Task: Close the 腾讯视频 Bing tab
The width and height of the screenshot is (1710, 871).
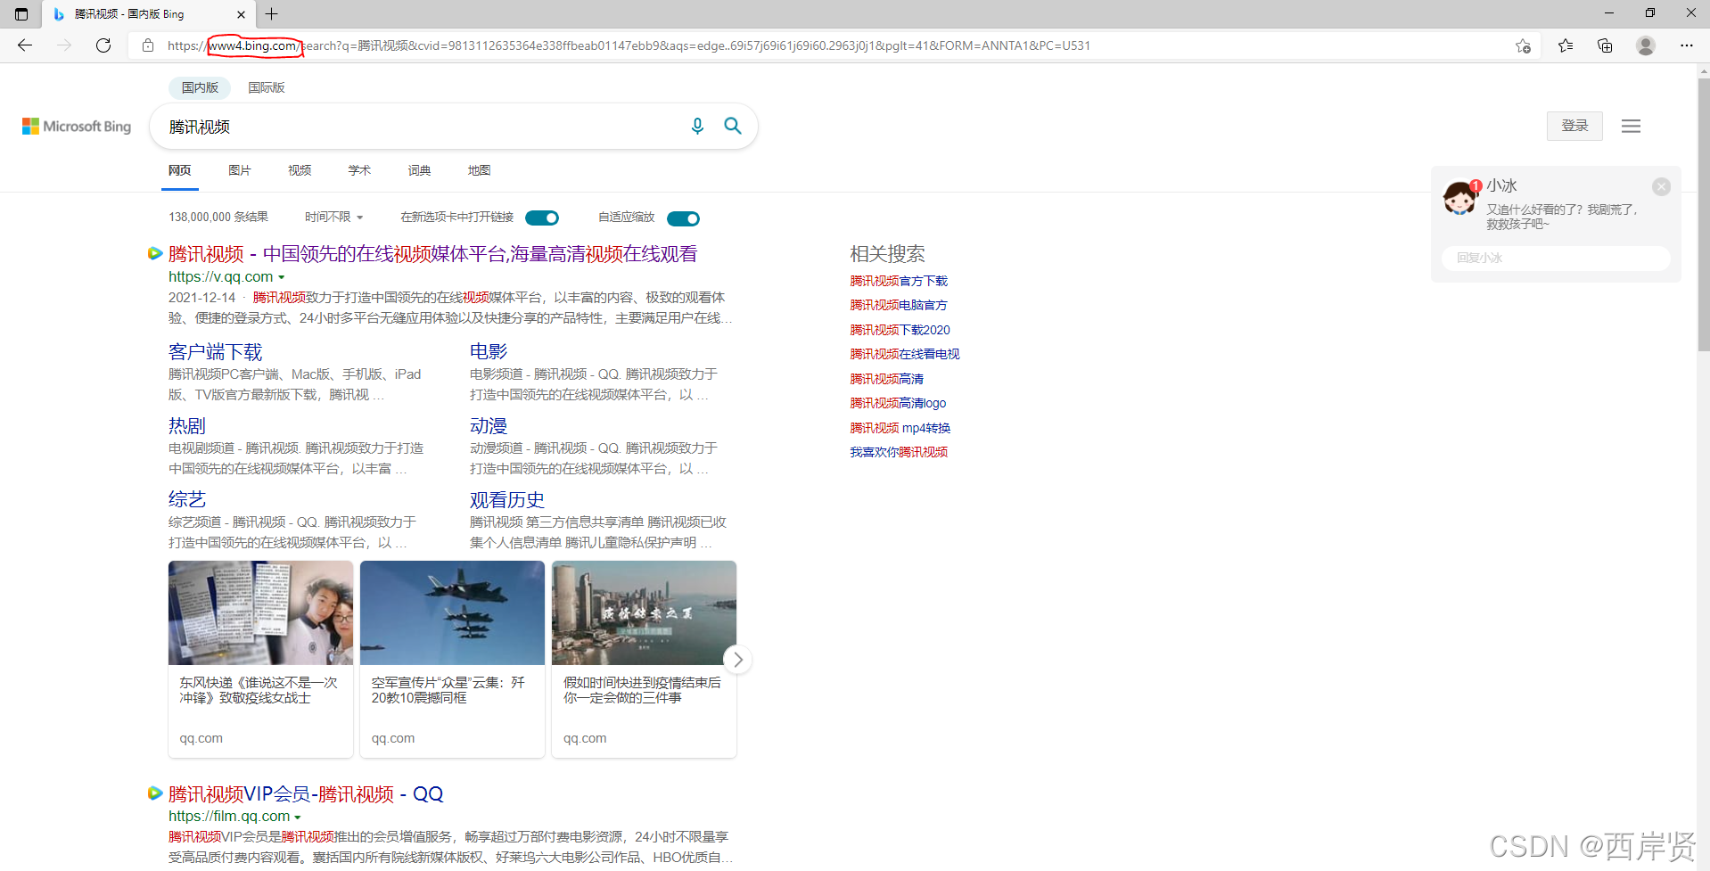Action: click(241, 14)
